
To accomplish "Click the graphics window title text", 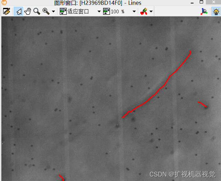I will click(98, 3).
